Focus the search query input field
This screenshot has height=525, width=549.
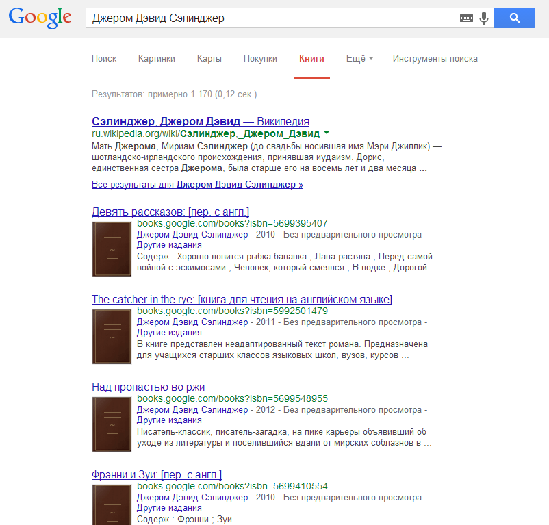273,18
